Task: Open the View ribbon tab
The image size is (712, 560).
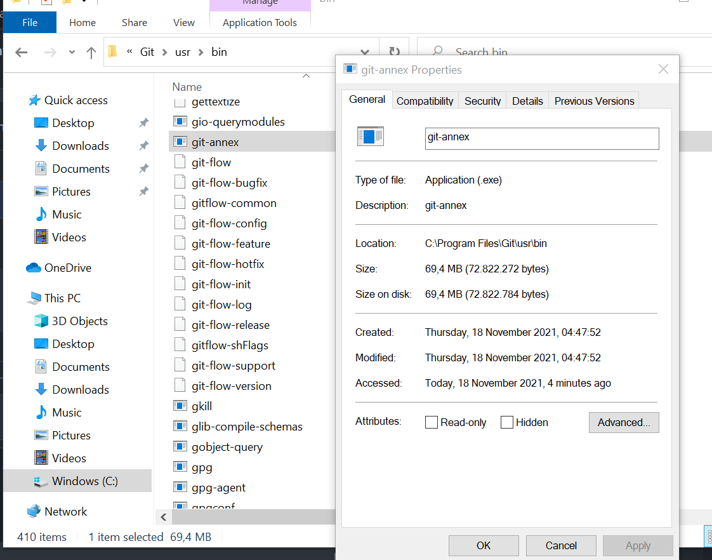Action: pyautogui.click(x=183, y=22)
